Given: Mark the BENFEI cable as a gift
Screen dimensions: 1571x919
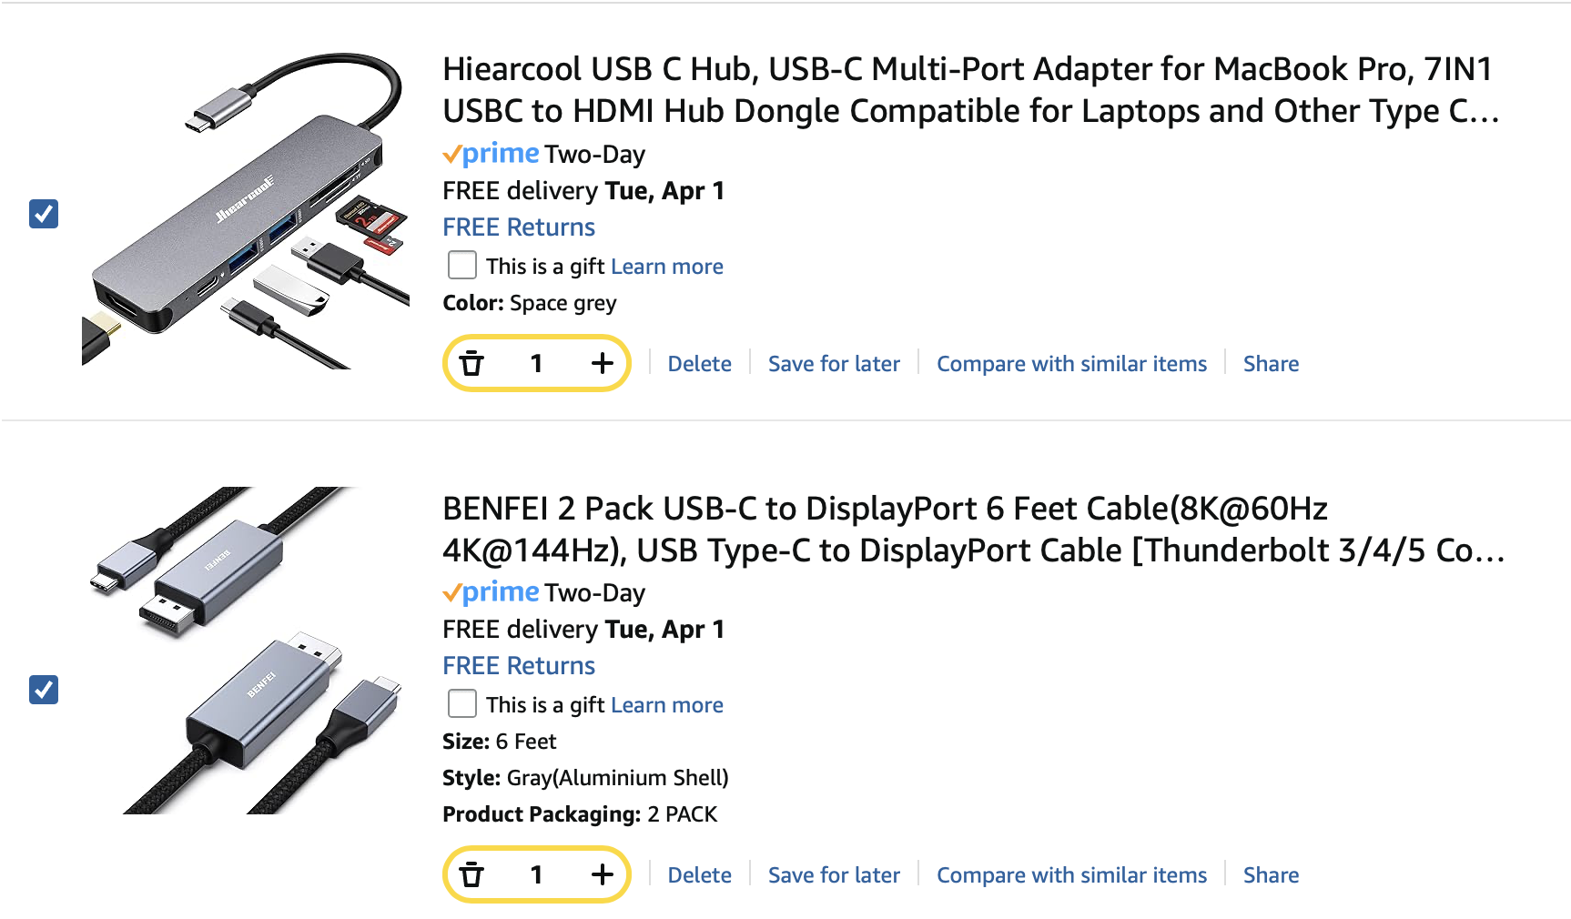Looking at the screenshot, I should pos(462,704).
